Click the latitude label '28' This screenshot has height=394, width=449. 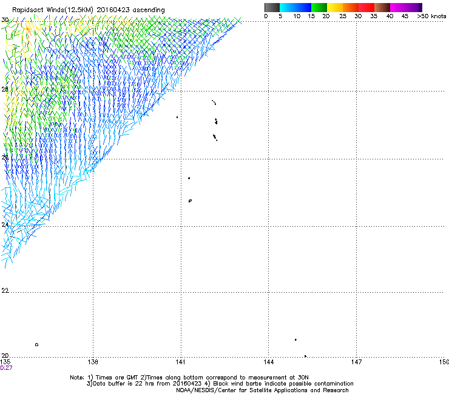coord(5,90)
